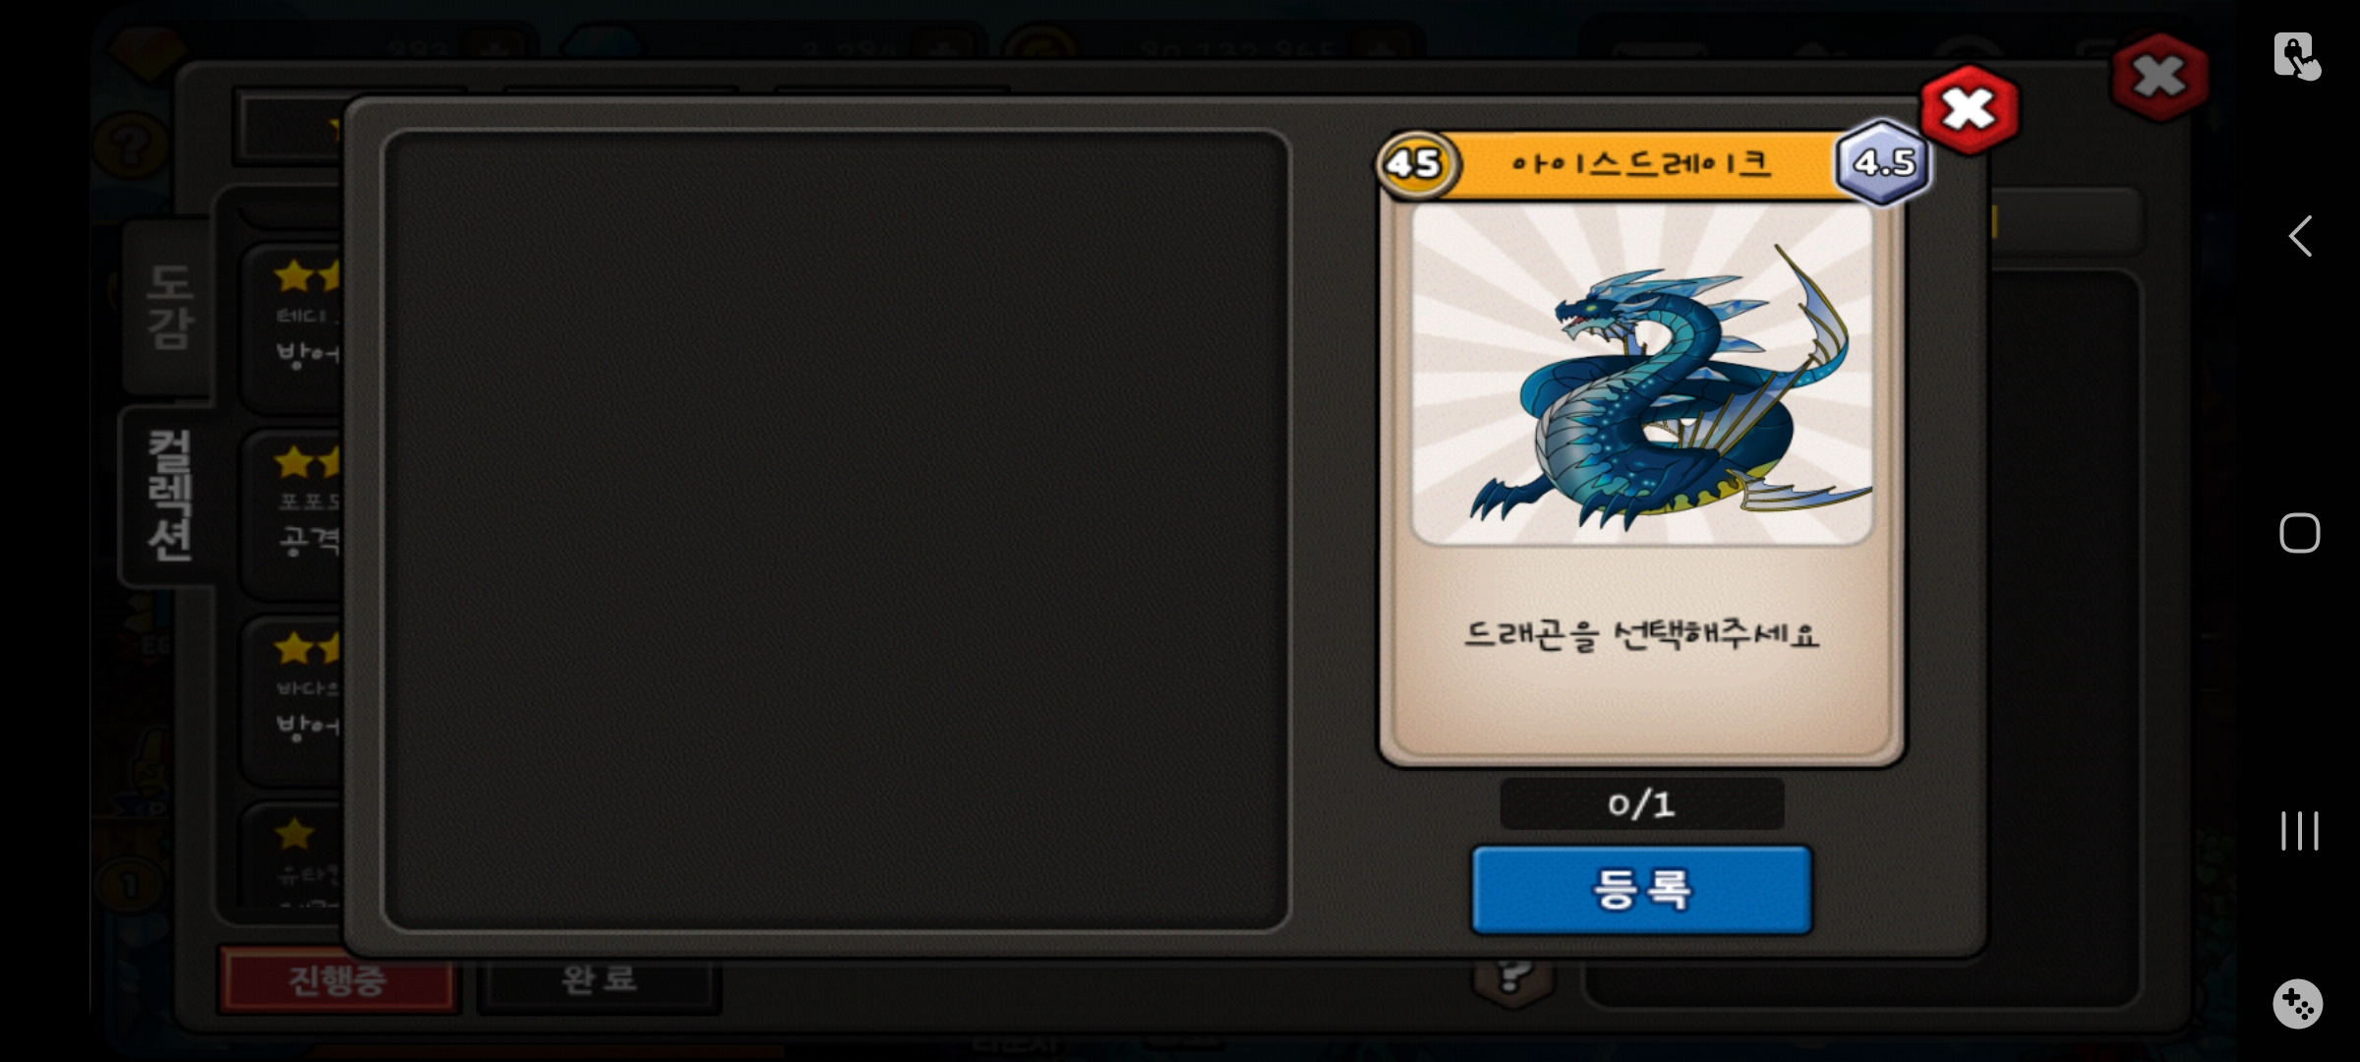Tap the Android back arrow
Image resolution: width=2360 pixels, height=1062 pixels.
pyautogui.click(x=2299, y=236)
